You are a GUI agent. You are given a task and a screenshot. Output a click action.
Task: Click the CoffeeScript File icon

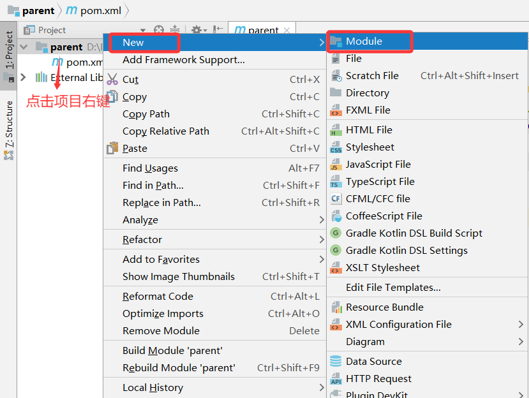click(336, 216)
